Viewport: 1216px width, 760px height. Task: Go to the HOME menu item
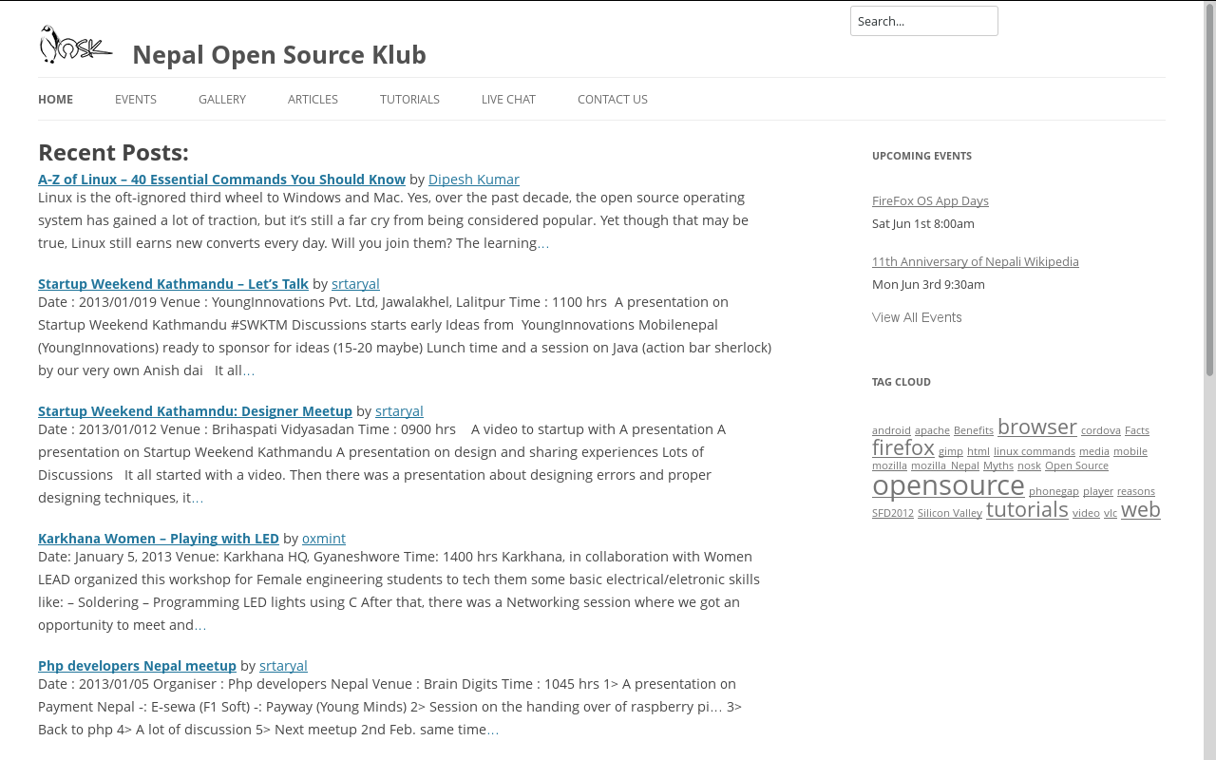coord(55,99)
